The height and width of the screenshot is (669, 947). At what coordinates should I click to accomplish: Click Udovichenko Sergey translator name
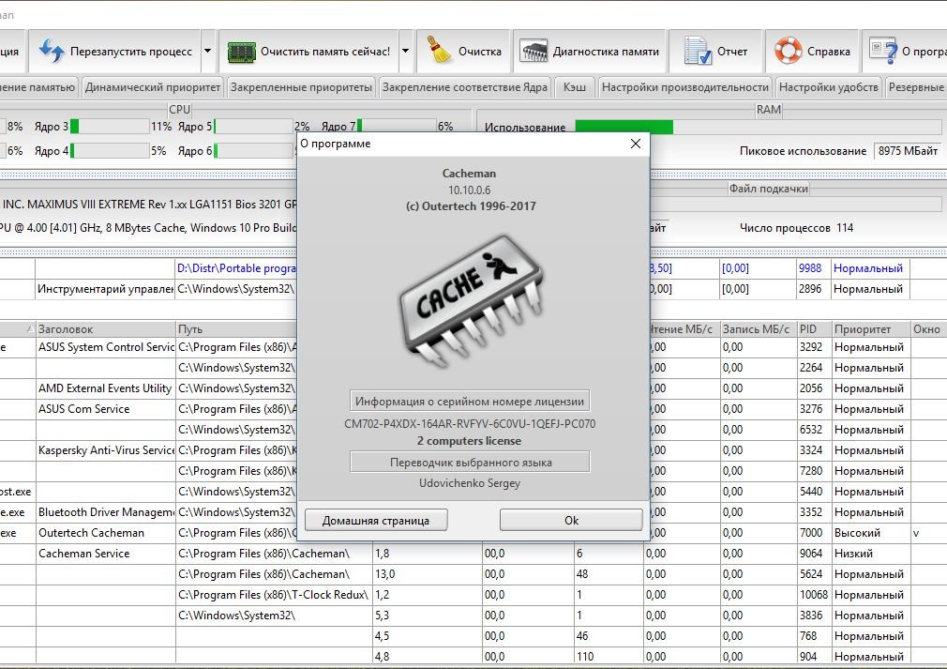(469, 483)
